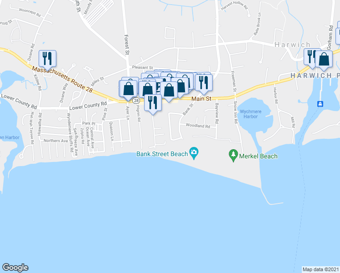Select the Harwich town label
Viewport: 340px width, 273px height.
(293, 45)
